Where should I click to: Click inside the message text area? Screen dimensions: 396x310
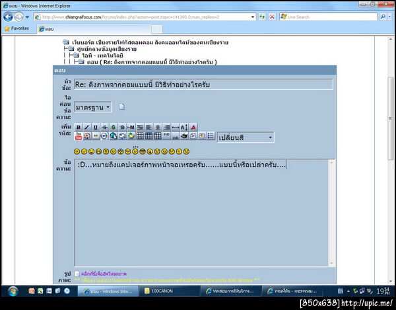click(201, 213)
